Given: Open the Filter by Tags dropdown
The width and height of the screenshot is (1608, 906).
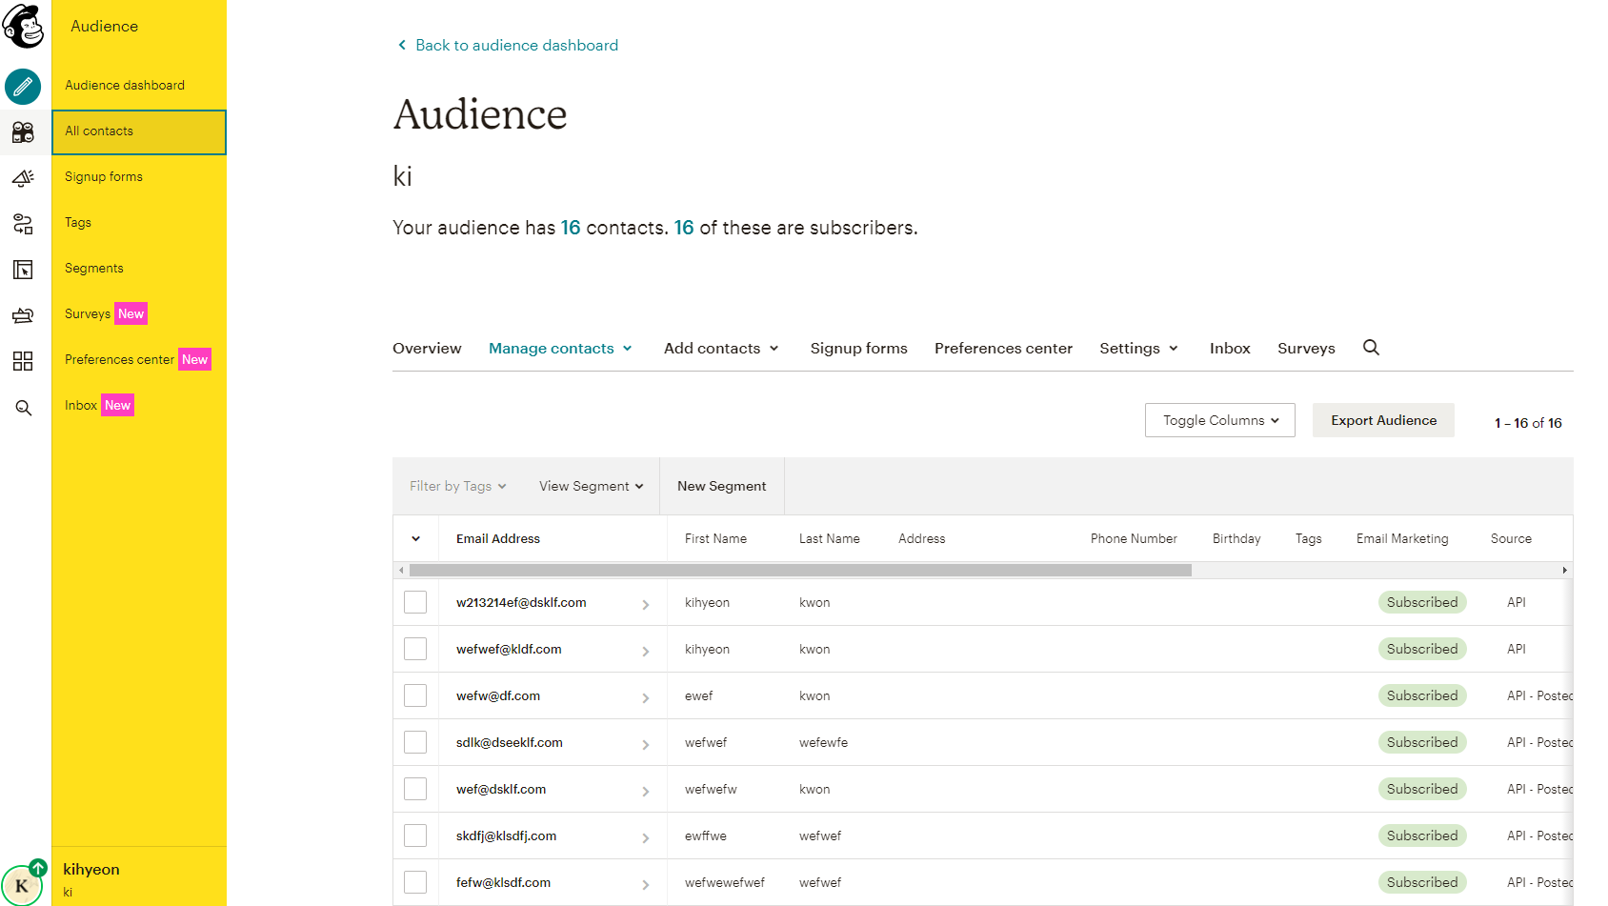Looking at the screenshot, I should 458,486.
